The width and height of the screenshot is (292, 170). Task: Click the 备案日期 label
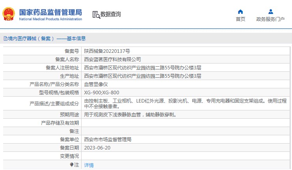(x=69, y=148)
